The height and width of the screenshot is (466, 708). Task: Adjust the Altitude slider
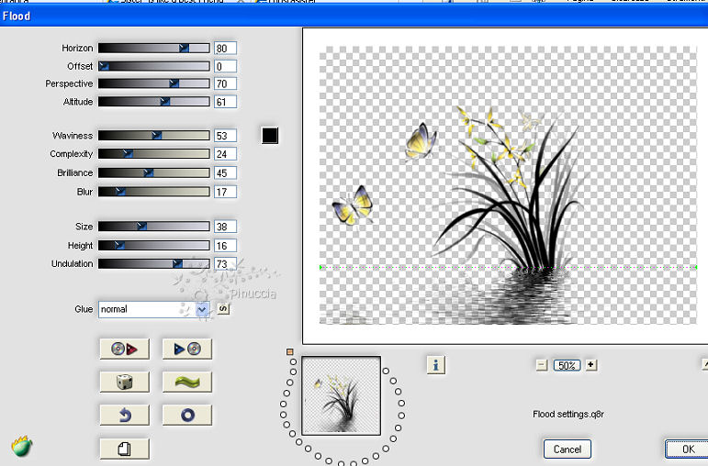point(154,102)
